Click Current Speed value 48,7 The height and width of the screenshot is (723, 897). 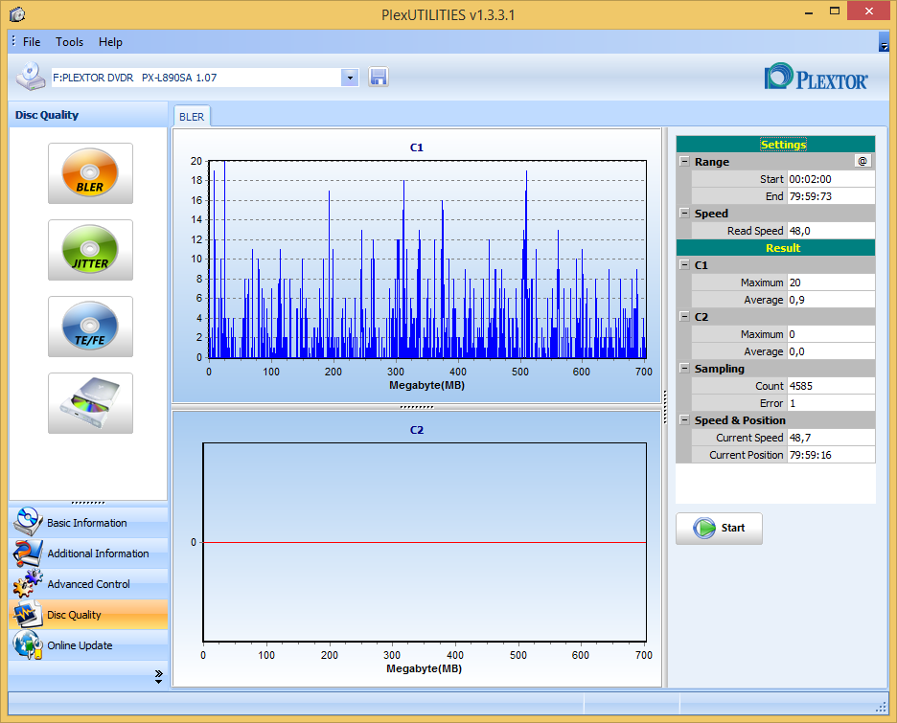tap(831, 438)
